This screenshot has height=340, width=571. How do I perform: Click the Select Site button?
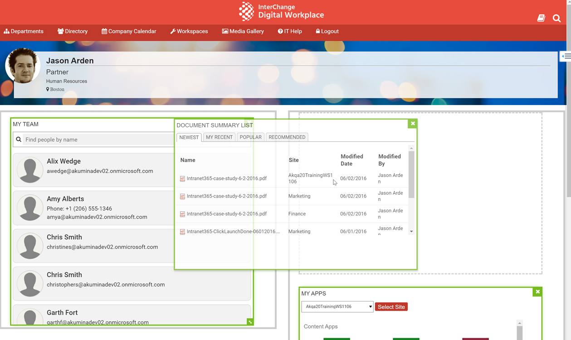coord(391,307)
